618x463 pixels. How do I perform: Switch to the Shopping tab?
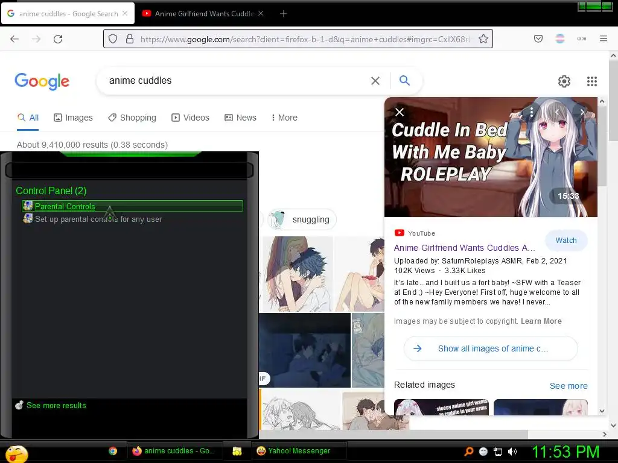pyautogui.click(x=132, y=118)
